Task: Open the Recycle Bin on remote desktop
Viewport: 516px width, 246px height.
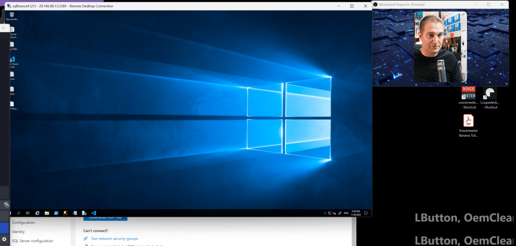Action: (12, 16)
